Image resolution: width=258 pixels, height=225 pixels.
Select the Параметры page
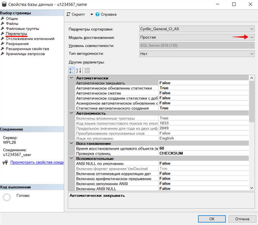[16, 34]
